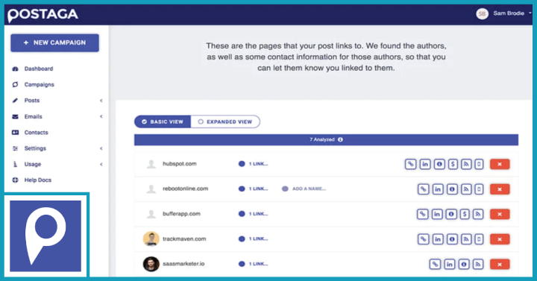The height and width of the screenshot is (281, 537).
Task: Open LinkedIn icon for bufferapp.com
Action: (437, 214)
